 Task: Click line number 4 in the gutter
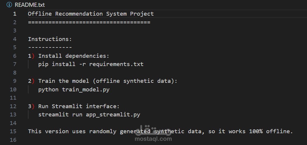click(x=15, y=39)
